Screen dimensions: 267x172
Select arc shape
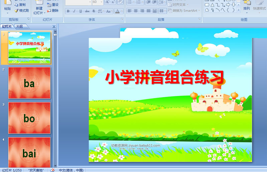click(218, 10)
